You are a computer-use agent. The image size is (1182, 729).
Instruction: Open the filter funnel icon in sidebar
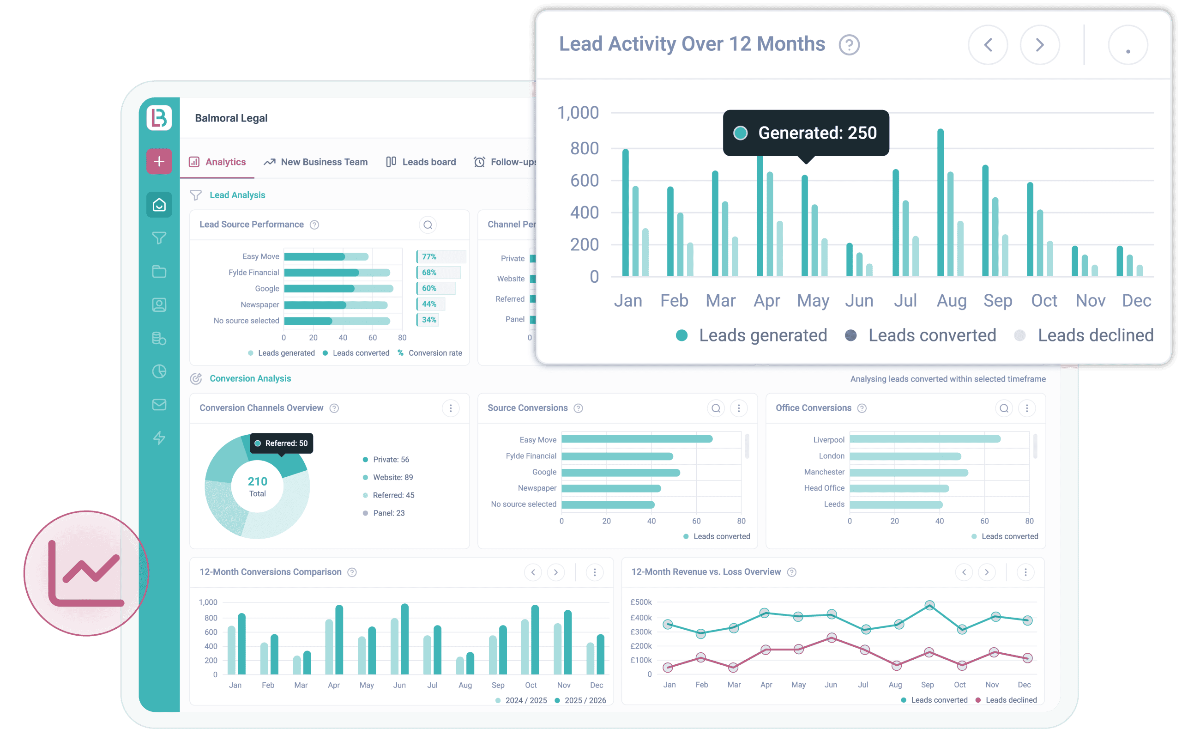tap(159, 238)
